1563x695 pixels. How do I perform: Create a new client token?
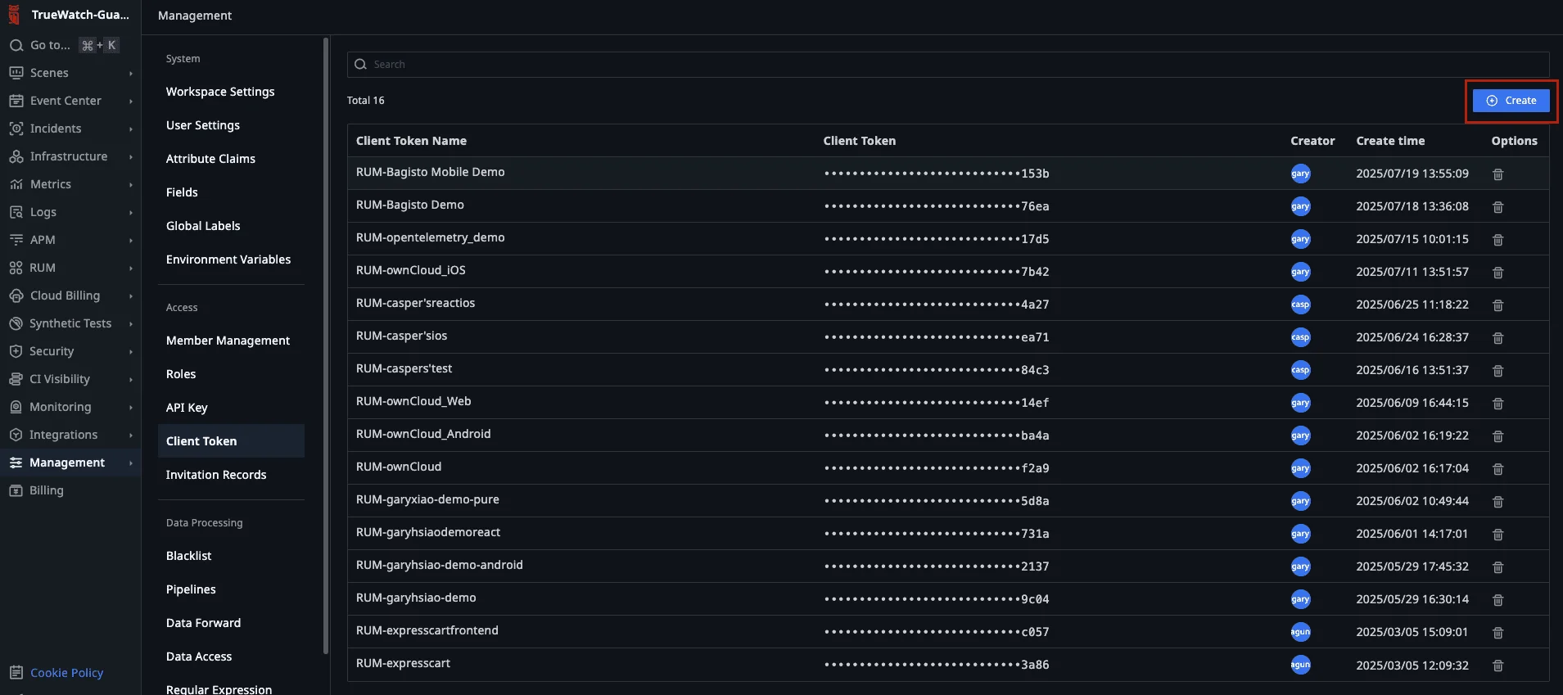(x=1511, y=101)
